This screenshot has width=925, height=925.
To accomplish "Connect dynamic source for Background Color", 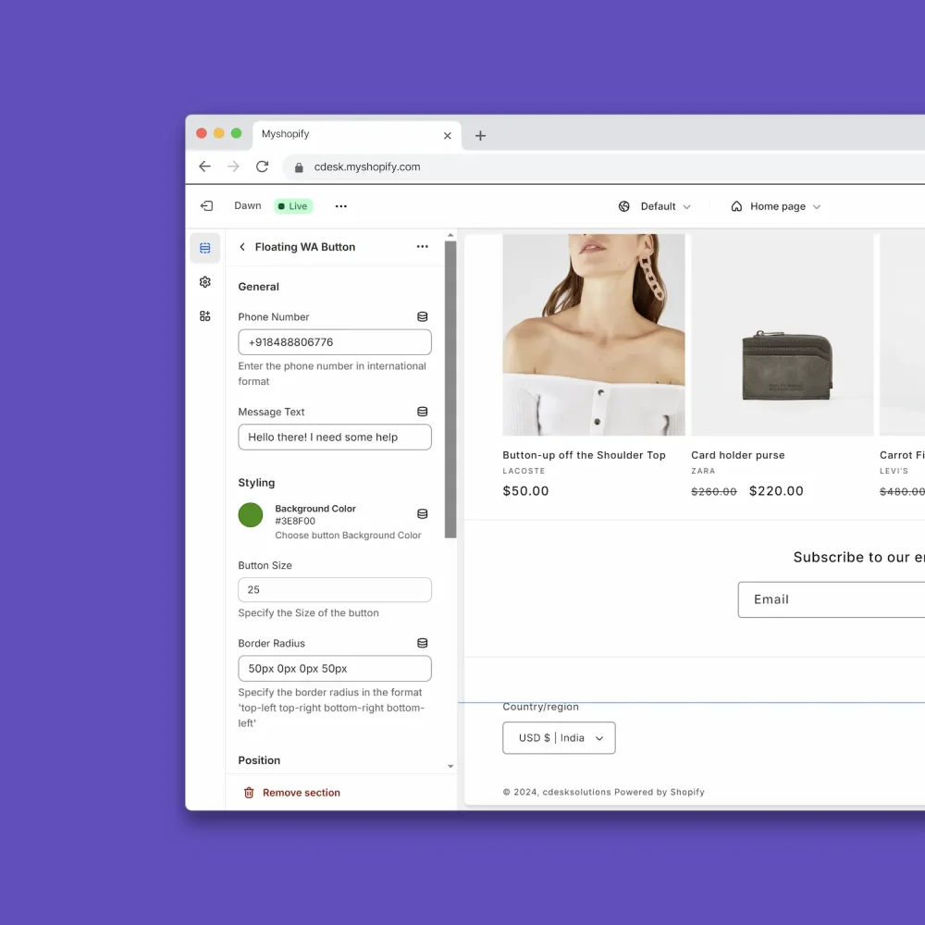I will (422, 514).
